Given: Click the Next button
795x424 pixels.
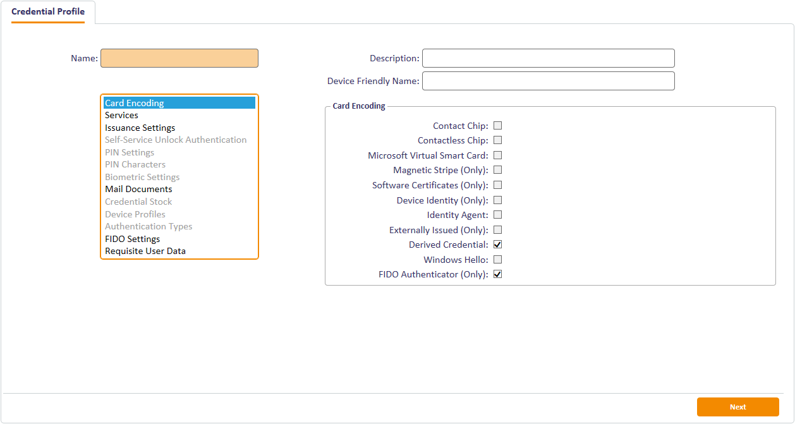Looking at the screenshot, I should tap(737, 407).
